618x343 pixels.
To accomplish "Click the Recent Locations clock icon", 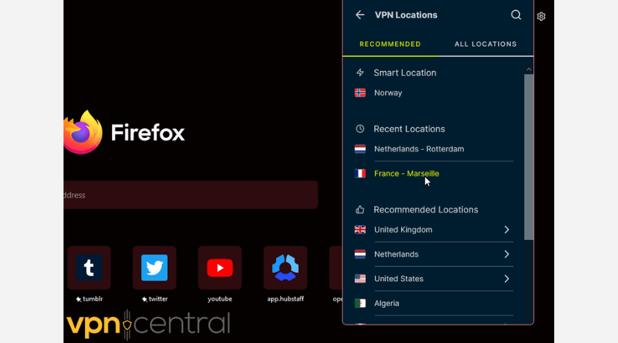I will 360,129.
